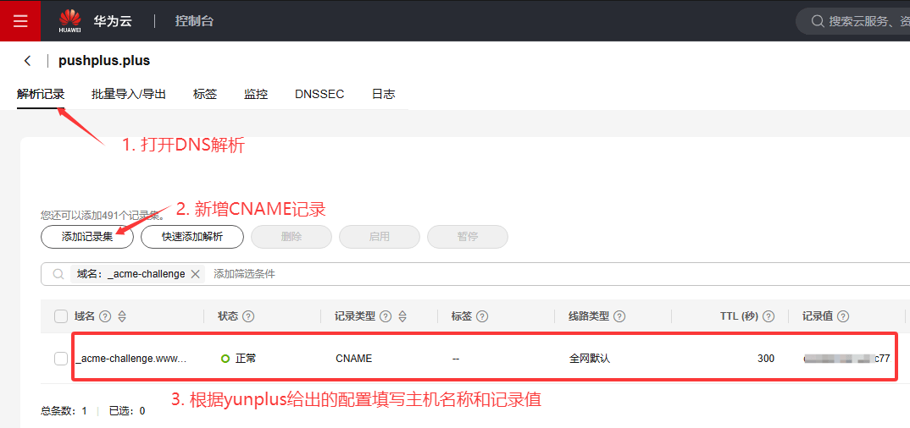Image resolution: width=910 pixels, height=428 pixels.
Task: Open the red hamburger navigation menu
Action: click(x=20, y=21)
